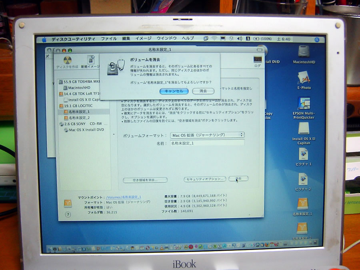Screen dimensions: 360x270
Task: Select MacintoshHD volume in sidebar
Action: click(x=77, y=88)
